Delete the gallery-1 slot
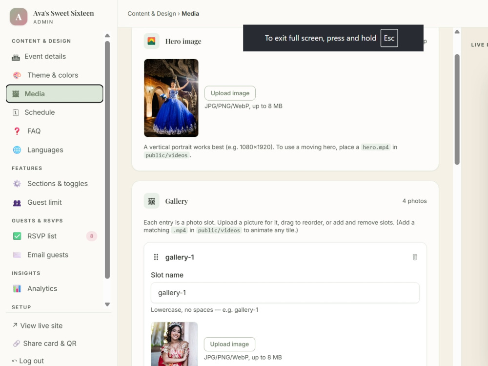The image size is (488, 366). click(414, 257)
